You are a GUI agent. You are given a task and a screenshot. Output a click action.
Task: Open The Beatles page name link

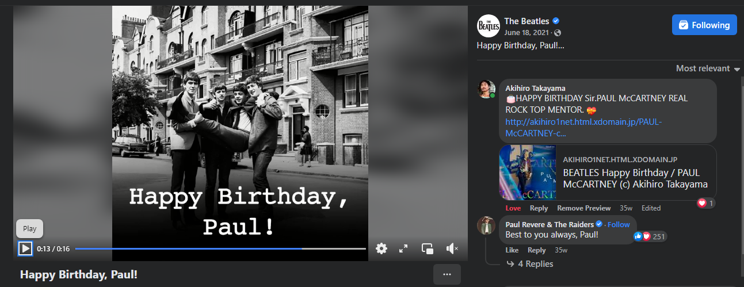pos(526,21)
